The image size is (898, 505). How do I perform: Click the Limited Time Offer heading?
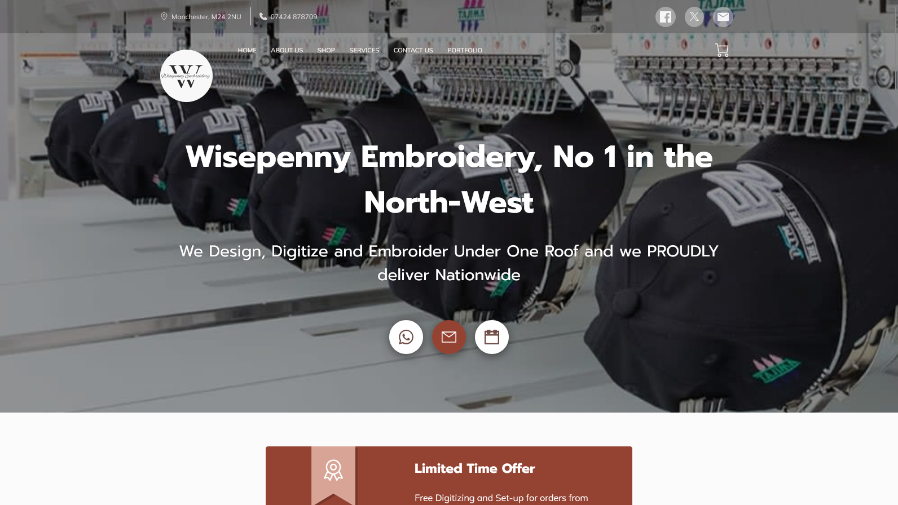click(x=475, y=468)
